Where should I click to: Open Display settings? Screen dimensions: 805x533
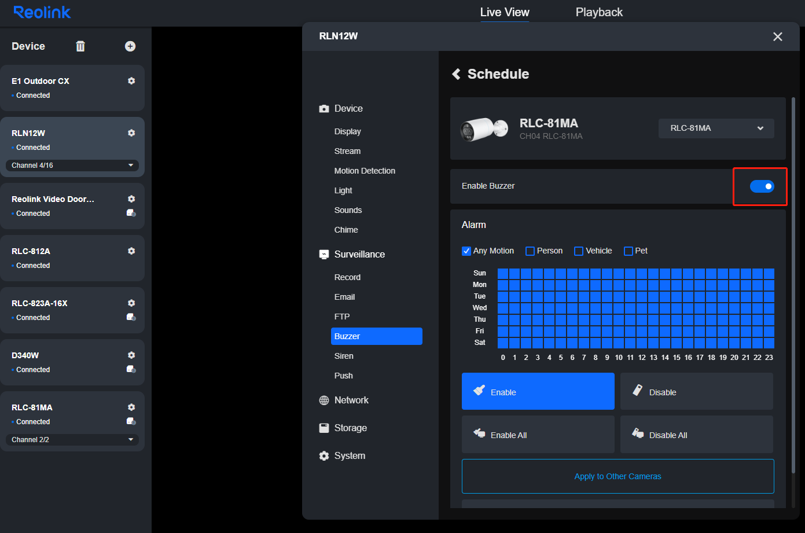tap(348, 131)
